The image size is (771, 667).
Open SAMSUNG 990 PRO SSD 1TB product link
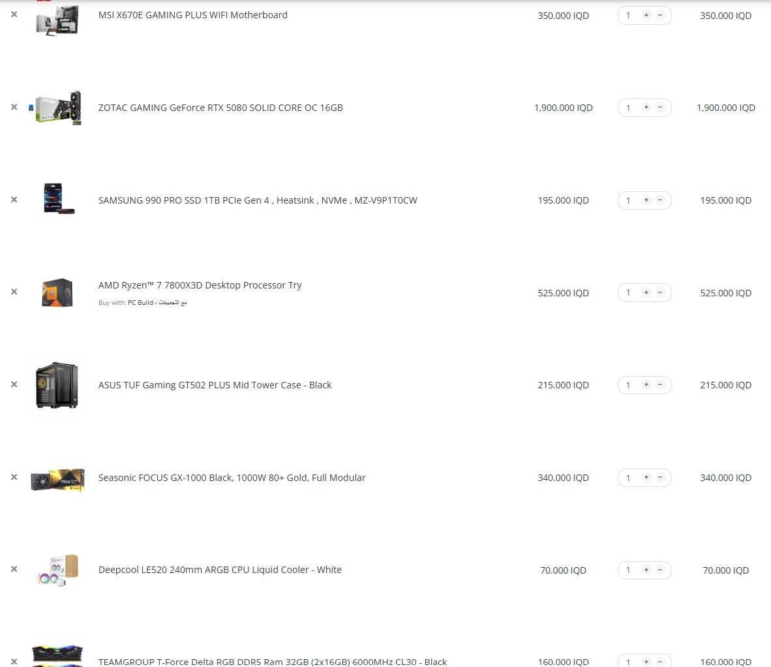(258, 200)
